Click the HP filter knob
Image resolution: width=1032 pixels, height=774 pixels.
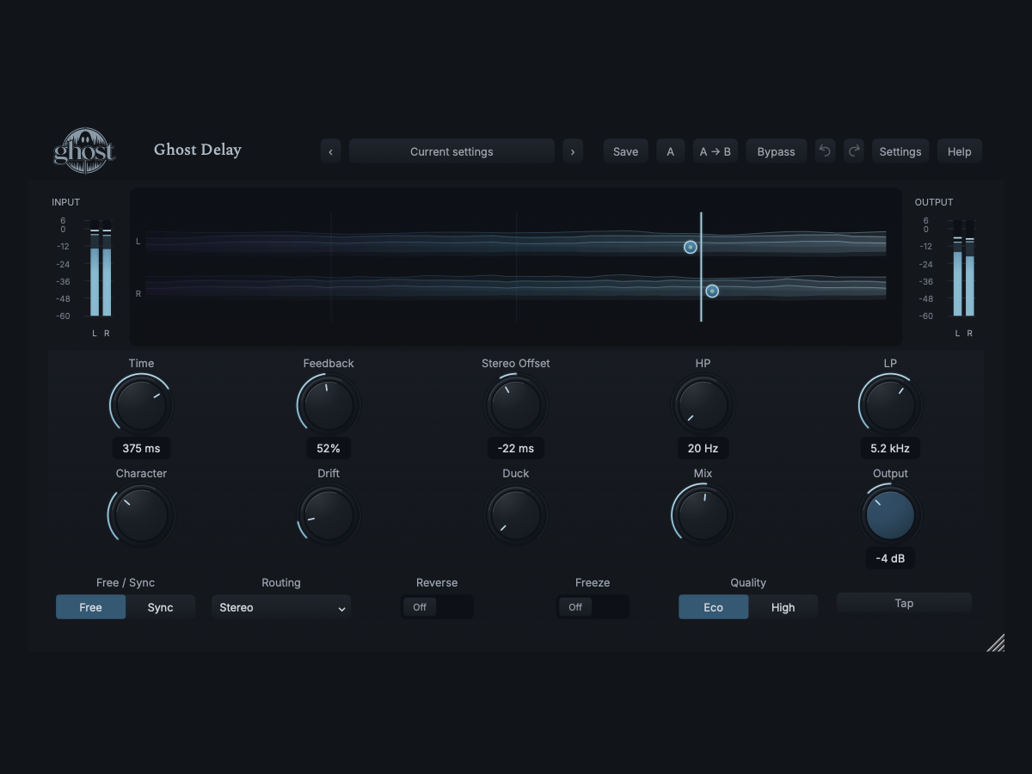[x=703, y=405]
